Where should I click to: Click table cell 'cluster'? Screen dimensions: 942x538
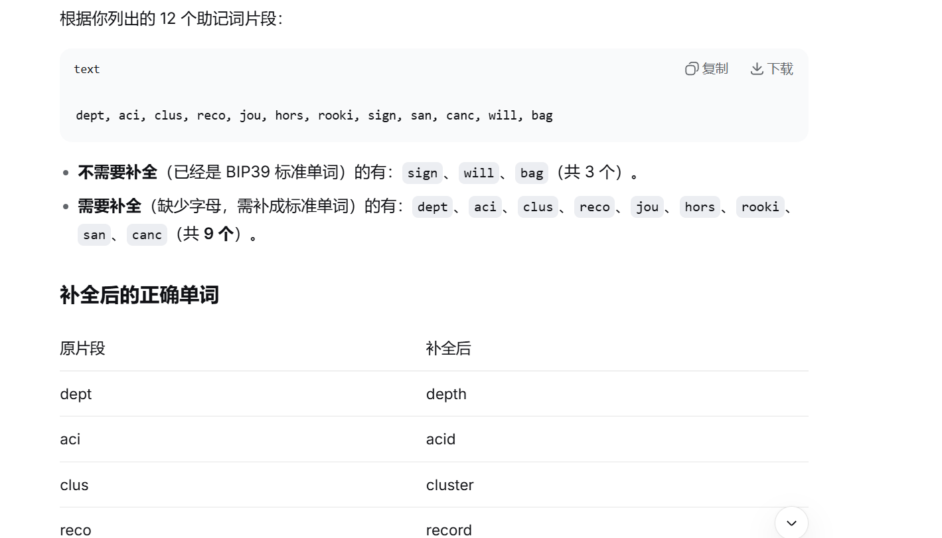click(450, 485)
